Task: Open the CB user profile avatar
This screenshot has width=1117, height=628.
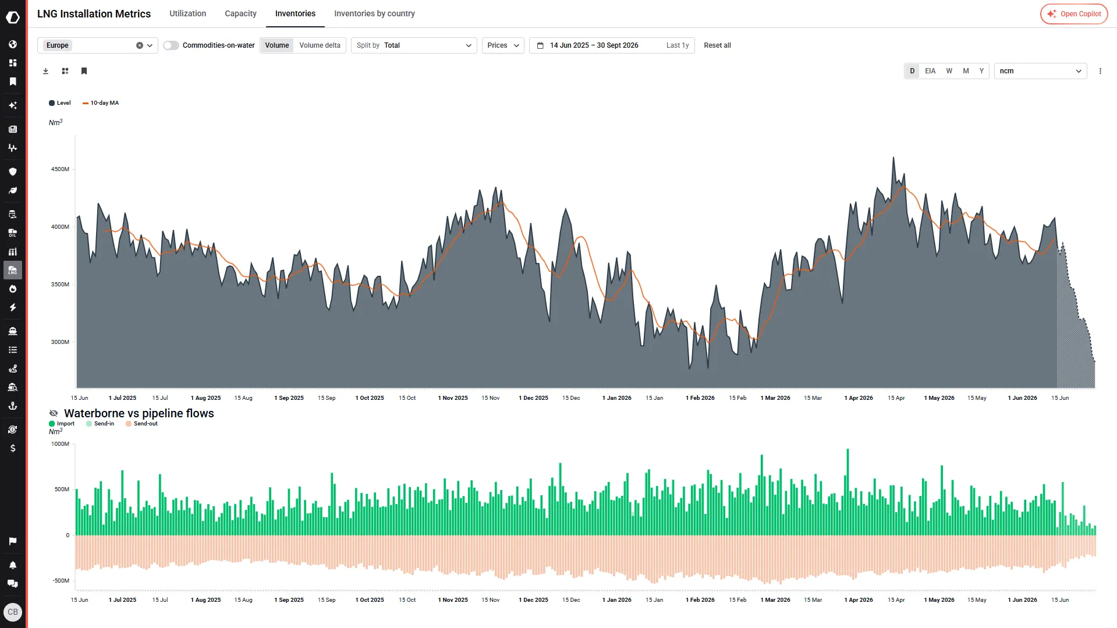Action: pos(13,612)
